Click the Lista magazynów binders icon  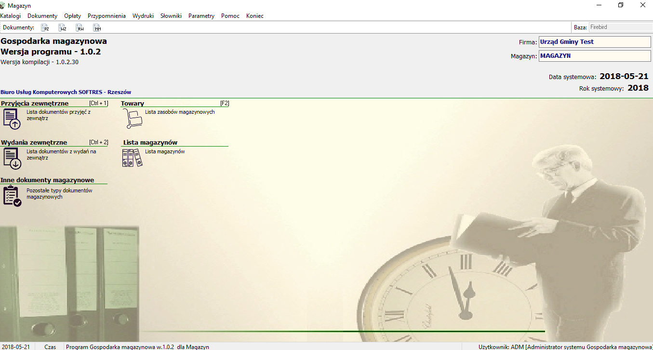pyautogui.click(x=132, y=158)
